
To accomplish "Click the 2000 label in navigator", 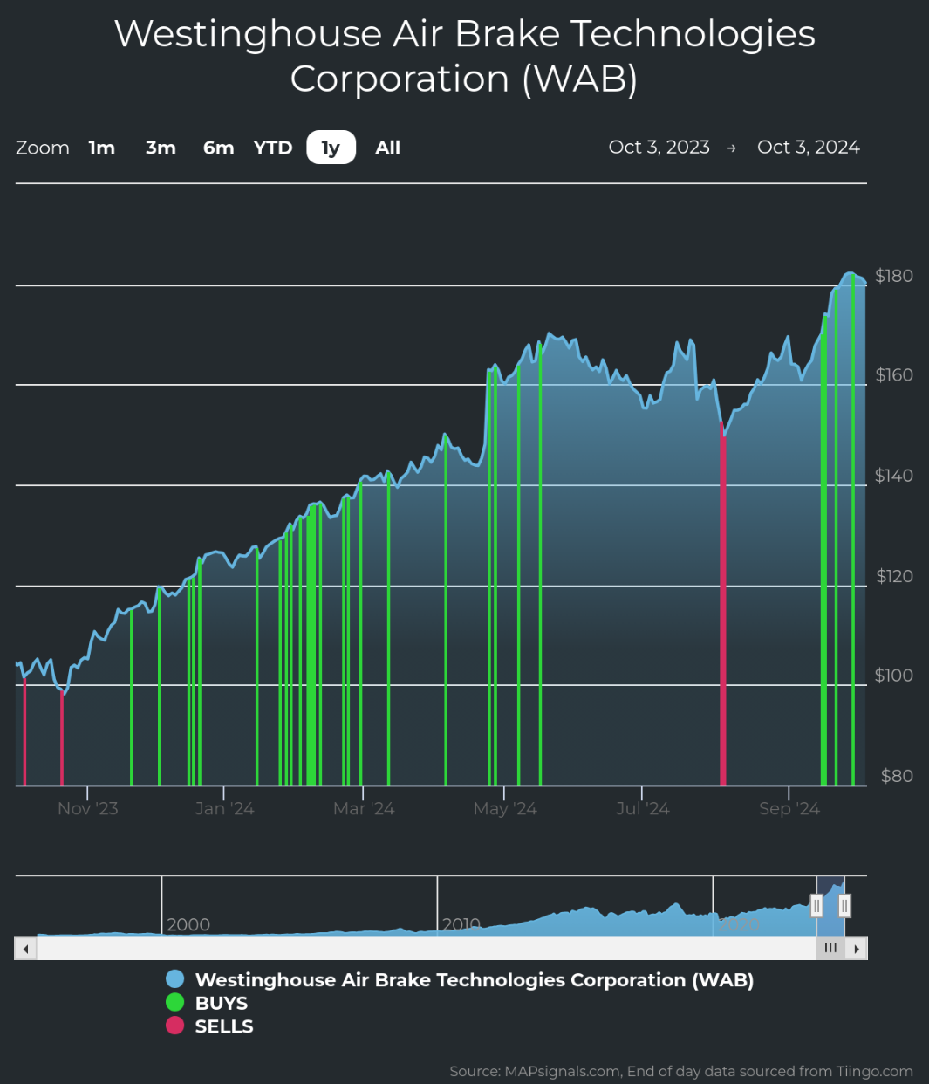I will 188,924.
